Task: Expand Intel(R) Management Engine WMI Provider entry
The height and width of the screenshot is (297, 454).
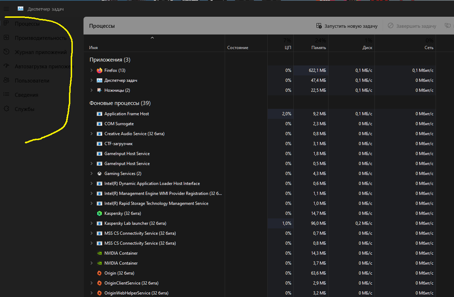Action: (91, 193)
